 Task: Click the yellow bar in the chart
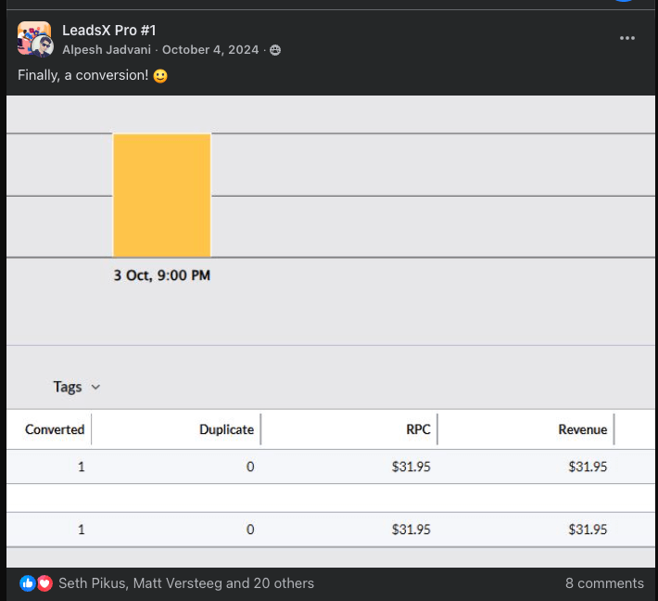(162, 195)
